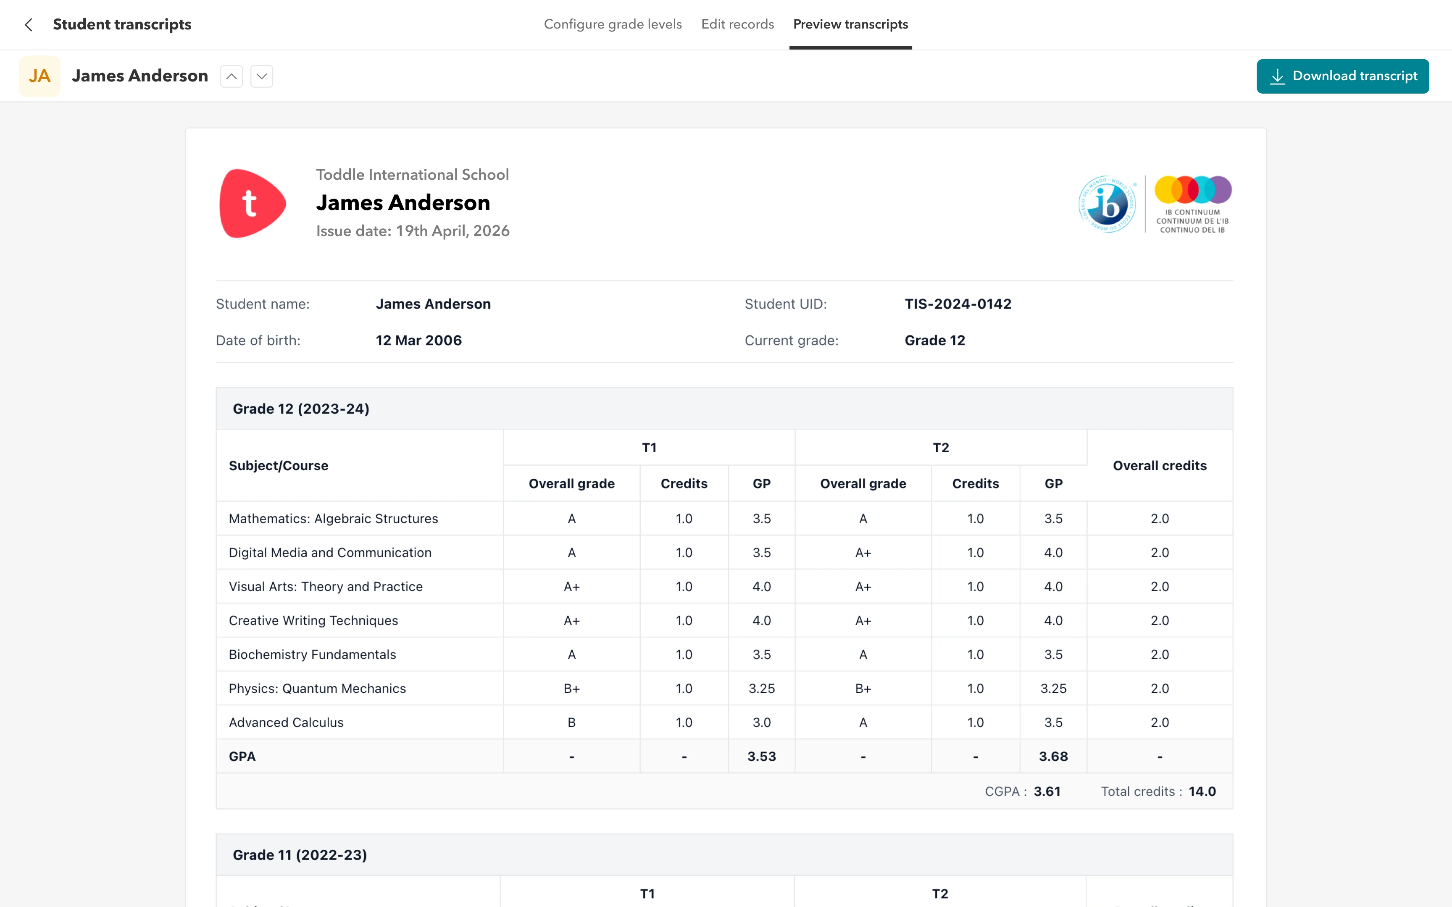Screen dimensions: 1452x907
Task: Go back using the left arrow icon
Action: 28,25
